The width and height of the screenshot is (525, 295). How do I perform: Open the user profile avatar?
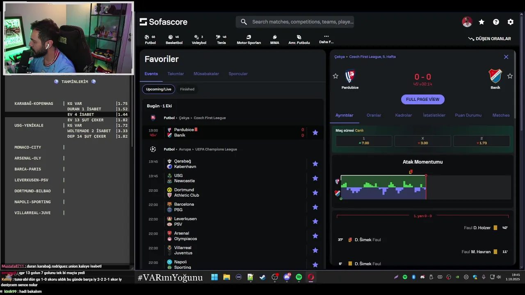(467, 22)
